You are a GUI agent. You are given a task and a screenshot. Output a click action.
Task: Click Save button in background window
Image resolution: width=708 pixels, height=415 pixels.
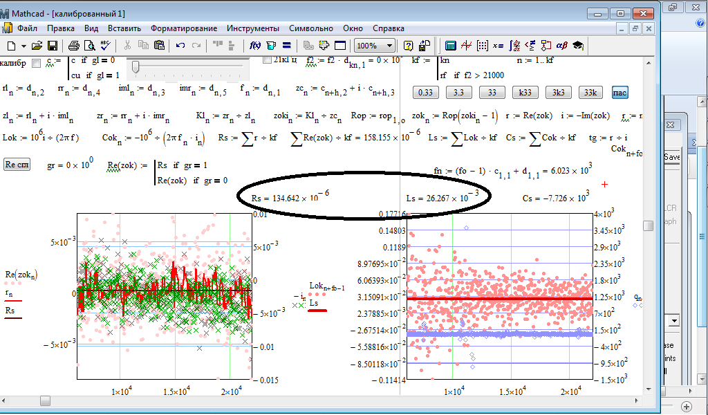pyautogui.click(x=672, y=157)
